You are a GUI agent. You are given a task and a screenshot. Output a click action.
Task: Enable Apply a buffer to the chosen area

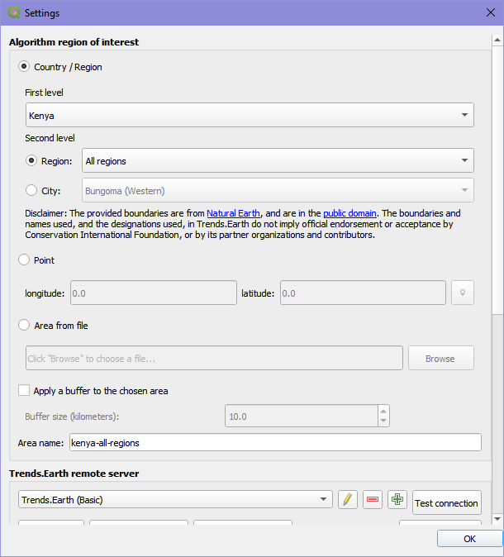coord(24,390)
